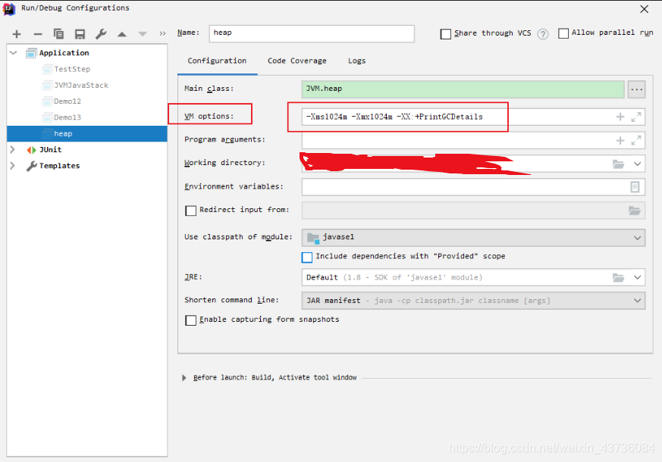Select the Demo12 configuration
Screen dimensions: 662x462
(x=67, y=101)
